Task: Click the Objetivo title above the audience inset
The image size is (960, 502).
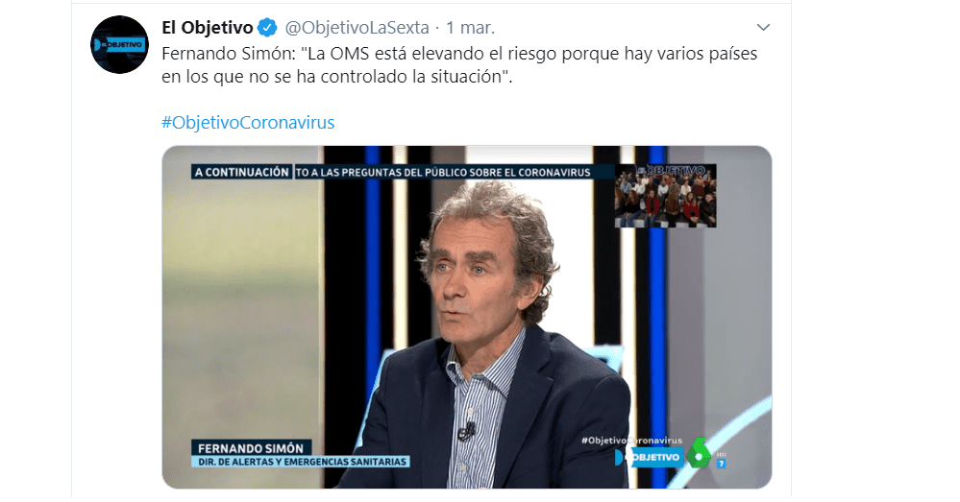Action: [671, 171]
